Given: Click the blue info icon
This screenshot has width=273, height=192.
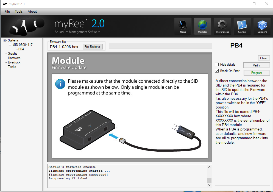Looking at the screenshot, I should point(60,84).
